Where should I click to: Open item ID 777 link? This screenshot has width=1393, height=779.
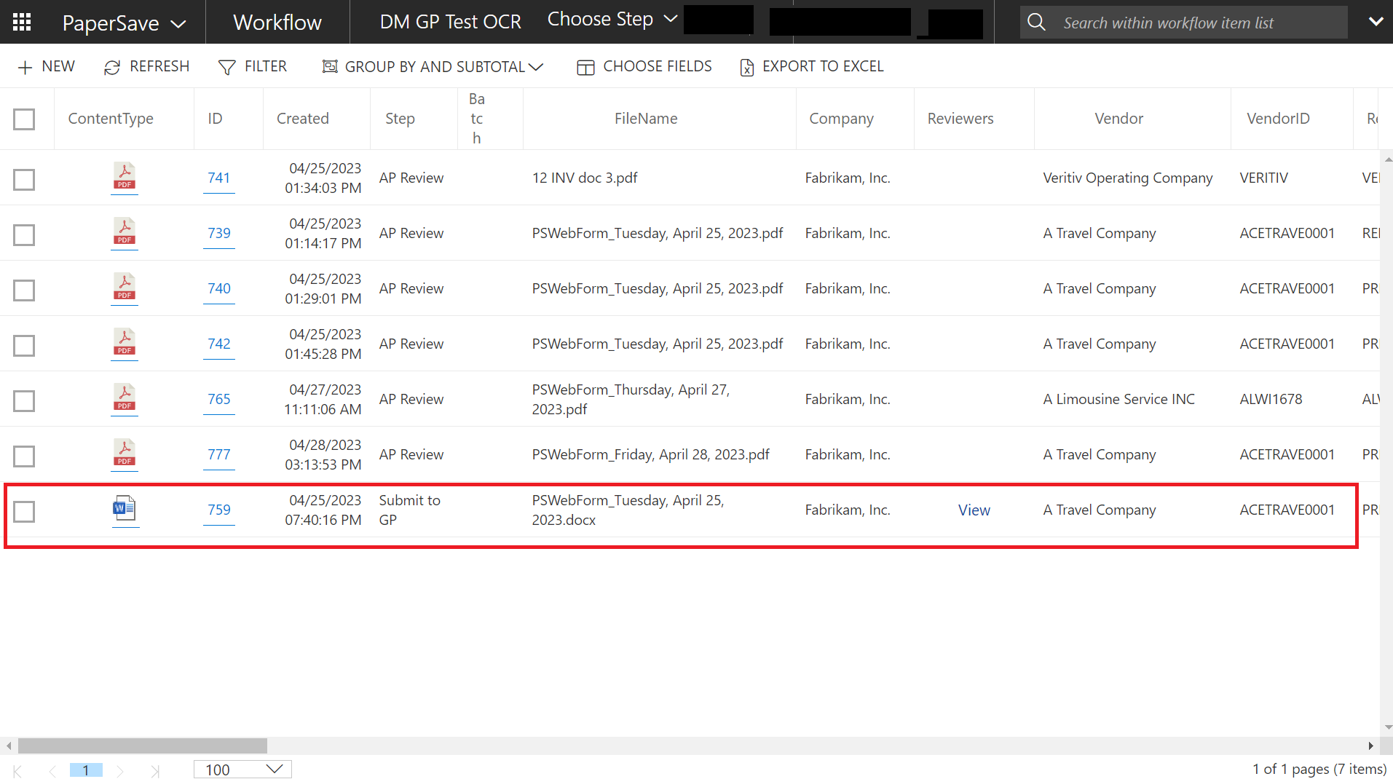pos(218,454)
